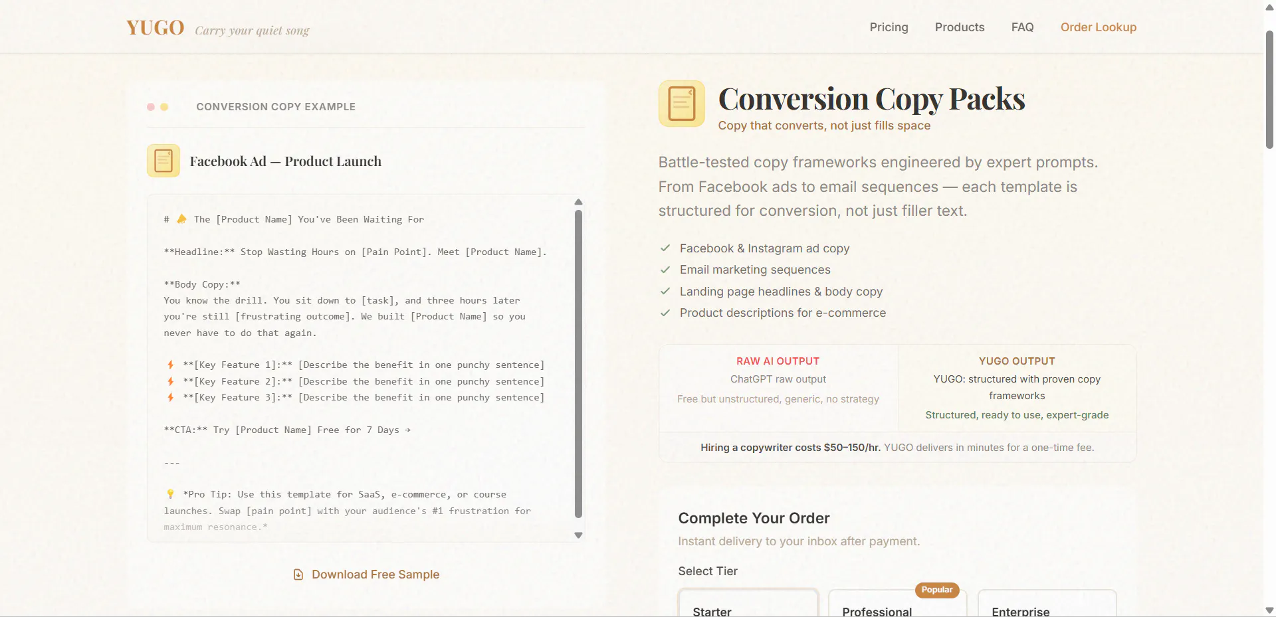Image resolution: width=1276 pixels, height=617 pixels.
Task: Click the lightning icon for Key Feature 2
Action: pos(171,381)
